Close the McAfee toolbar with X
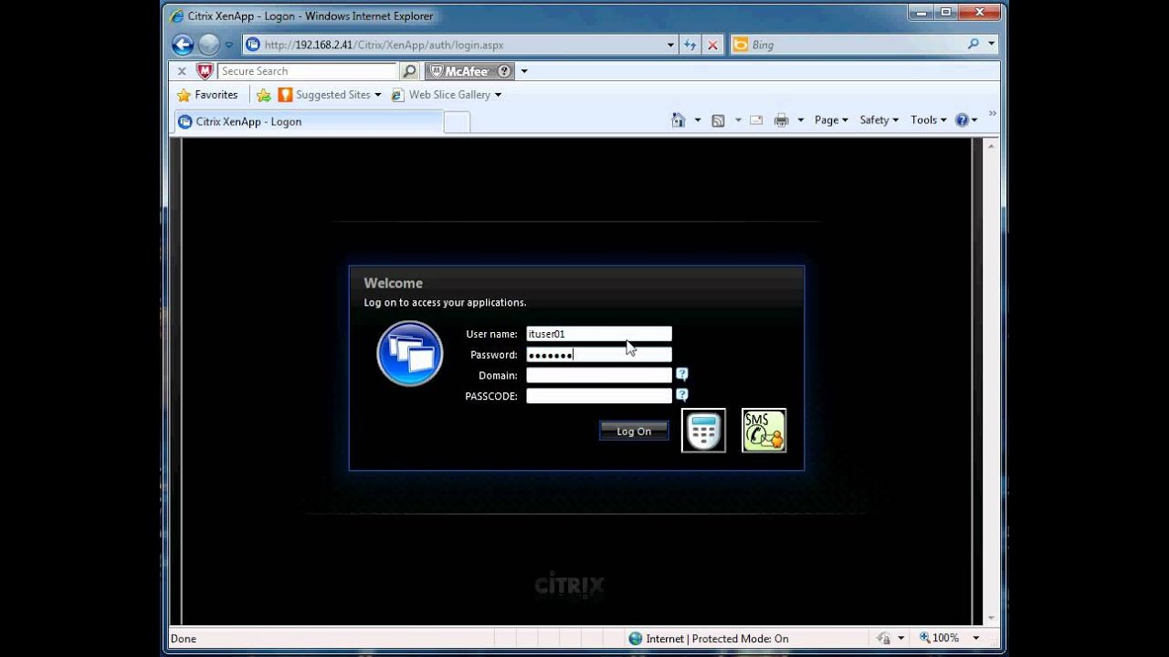The width and height of the screenshot is (1169, 657). tap(181, 71)
